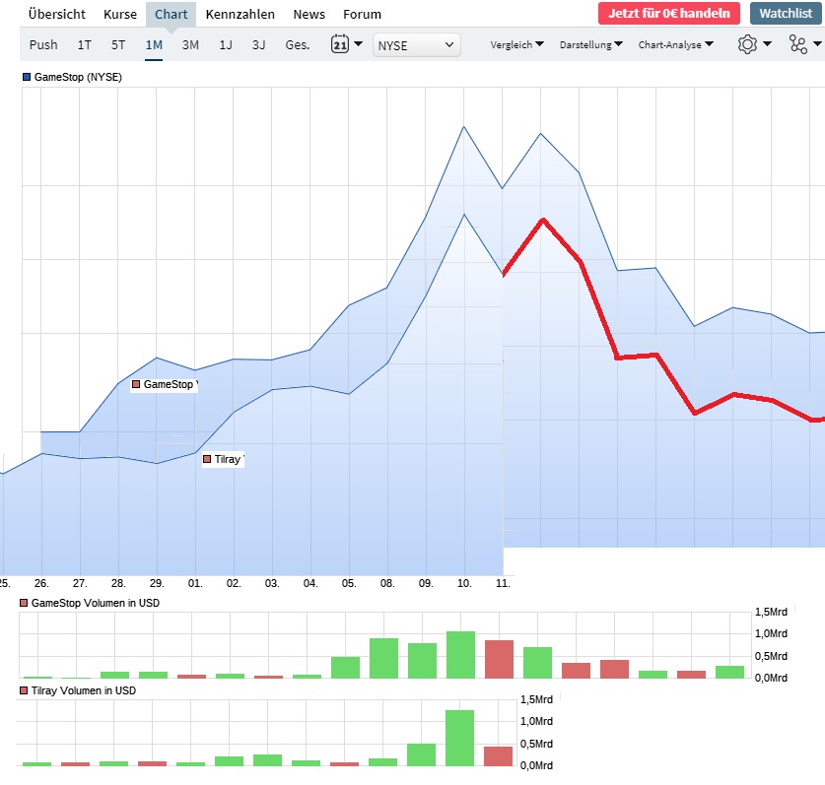Image resolution: width=825 pixels, height=785 pixels.
Task: Select the Ges. timeframe
Action: click(298, 45)
